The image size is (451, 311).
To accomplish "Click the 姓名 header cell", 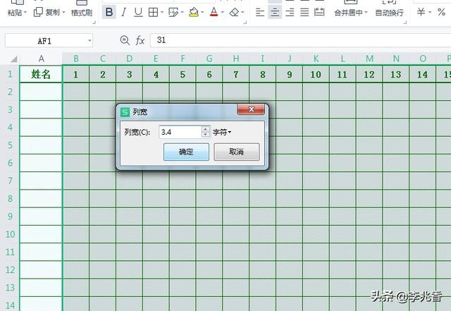I will [x=41, y=74].
